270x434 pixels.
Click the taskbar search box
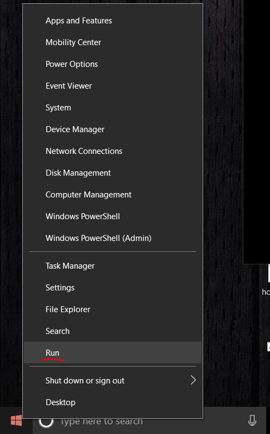pos(149,420)
